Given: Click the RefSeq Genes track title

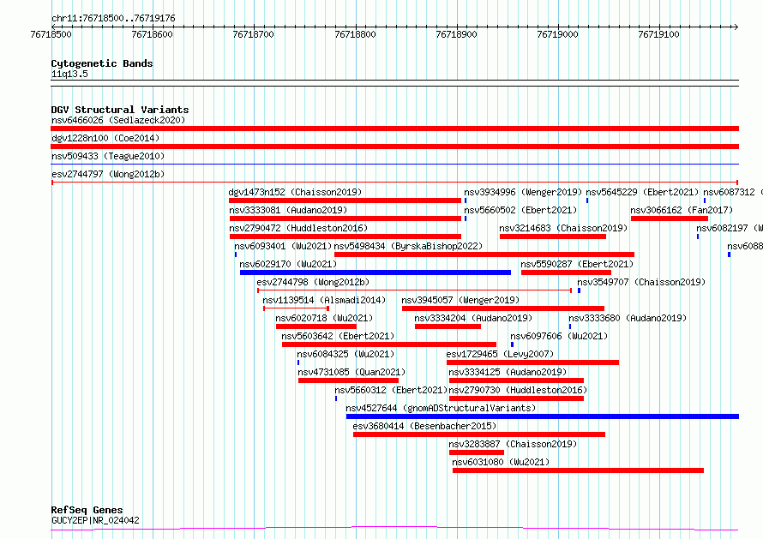Looking at the screenshot, I should 87,510.
